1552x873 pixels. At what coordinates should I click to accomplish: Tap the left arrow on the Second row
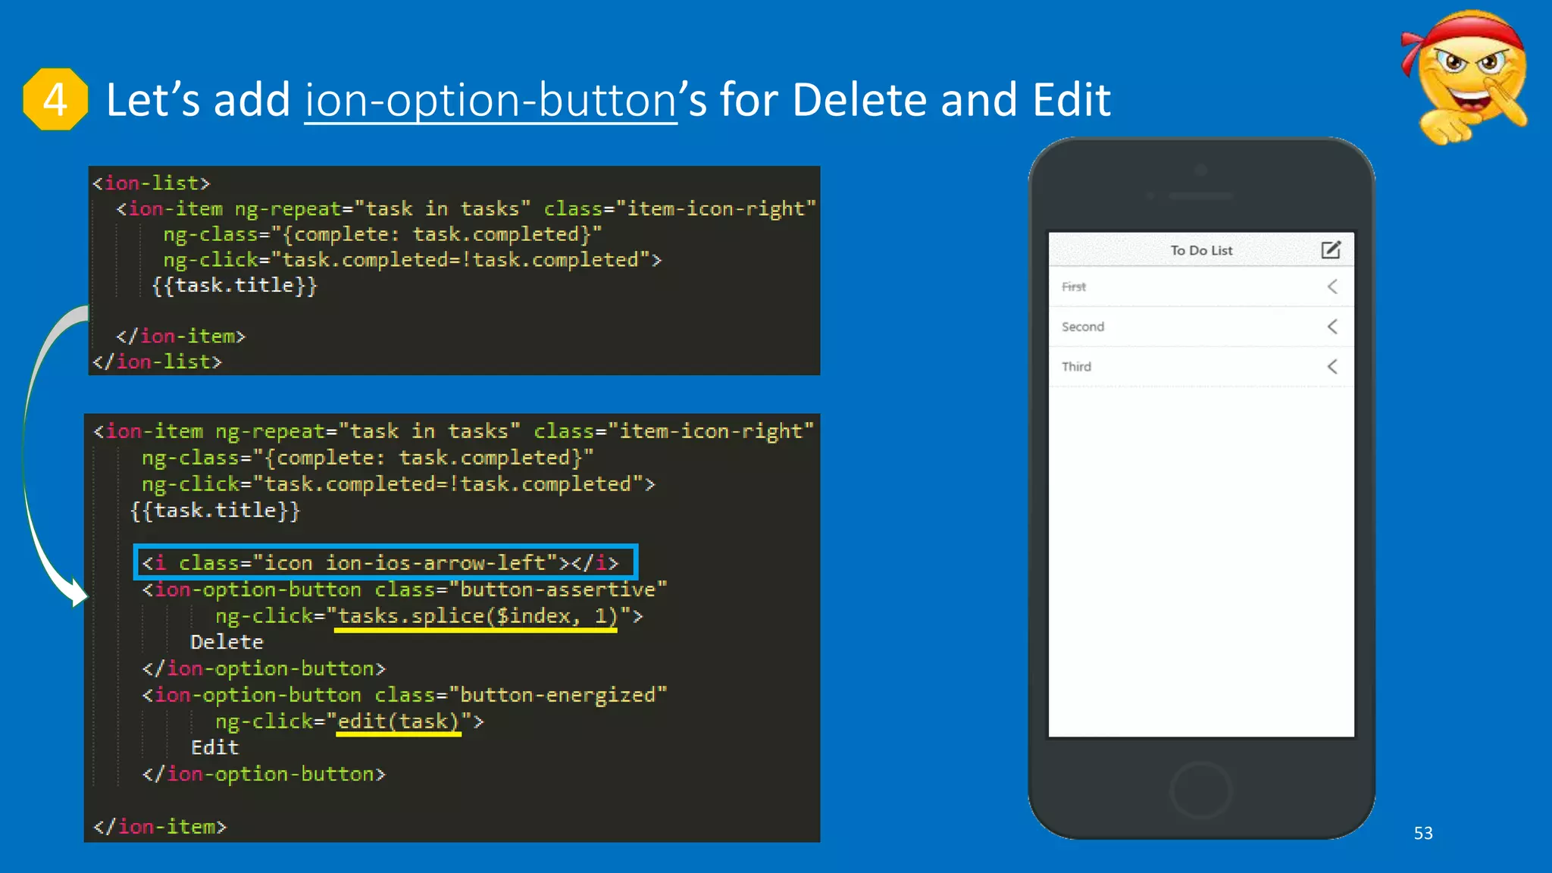click(x=1332, y=327)
